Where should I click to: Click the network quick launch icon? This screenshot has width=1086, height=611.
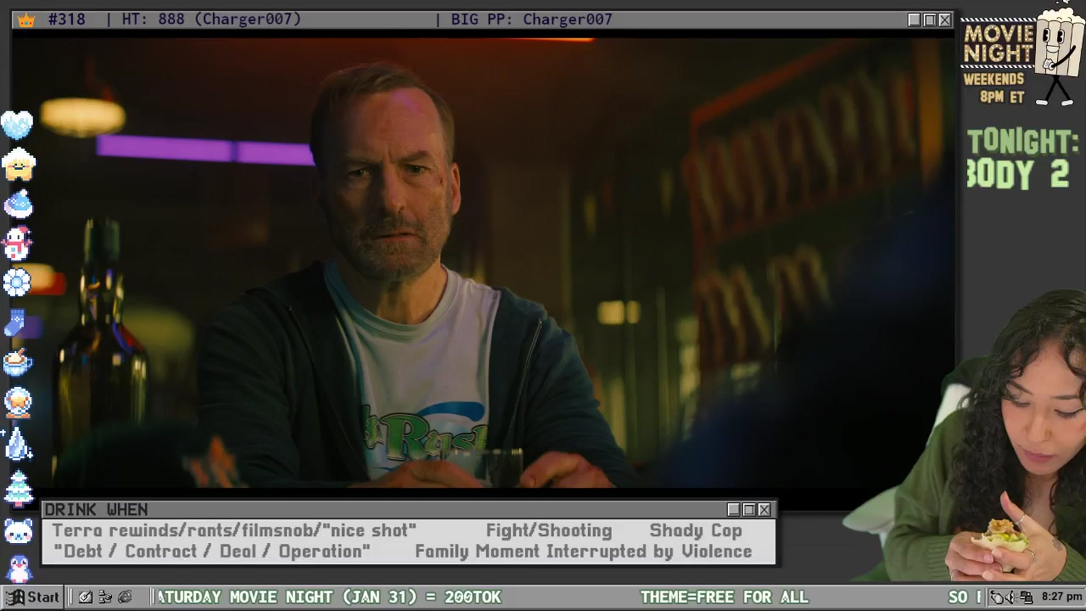click(105, 597)
